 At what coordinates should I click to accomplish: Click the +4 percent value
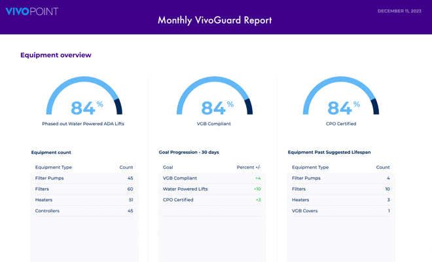(x=258, y=178)
